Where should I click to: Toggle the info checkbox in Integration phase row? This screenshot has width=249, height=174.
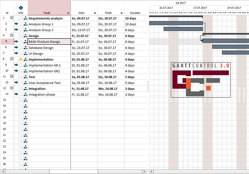[21, 94]
